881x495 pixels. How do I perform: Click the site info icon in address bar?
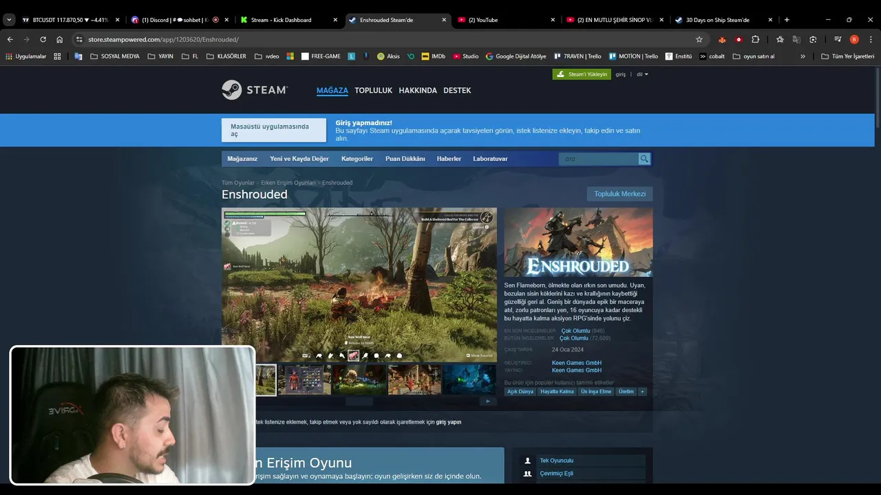pos(79,39)
